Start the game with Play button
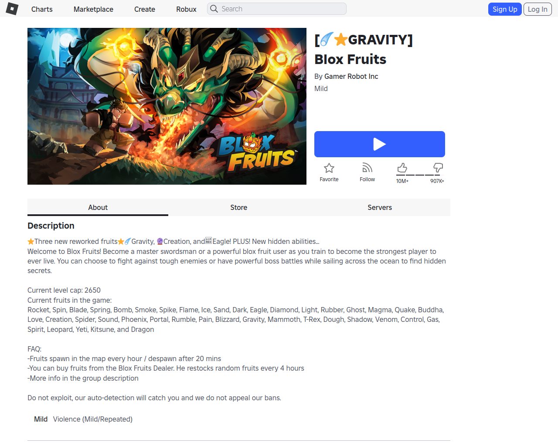Viewport: 558px width, 446px height. click(380, 144)
